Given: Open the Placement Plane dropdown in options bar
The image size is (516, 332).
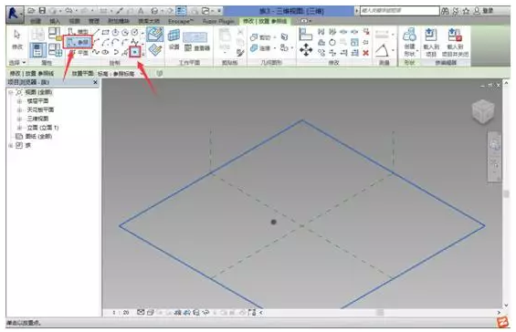Looking at the screenshot, I should (x=121, y=74).
